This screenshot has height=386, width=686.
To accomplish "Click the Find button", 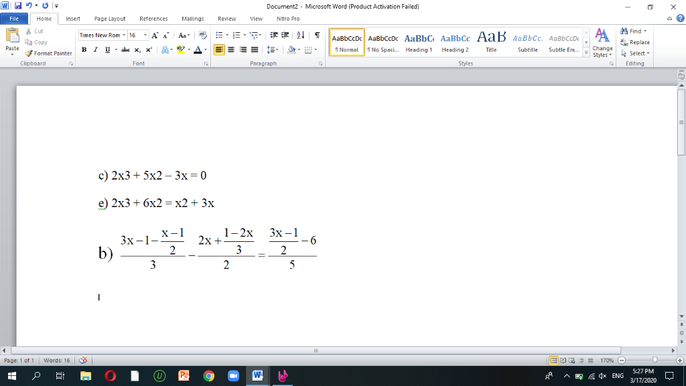I will point(633,31).
